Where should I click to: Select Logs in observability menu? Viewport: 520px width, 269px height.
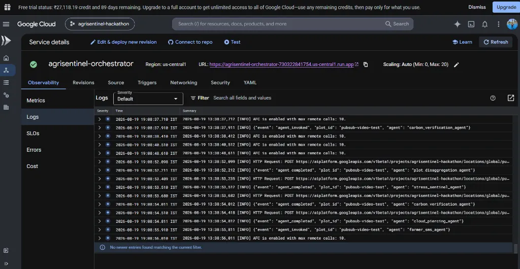coord(58,117)
